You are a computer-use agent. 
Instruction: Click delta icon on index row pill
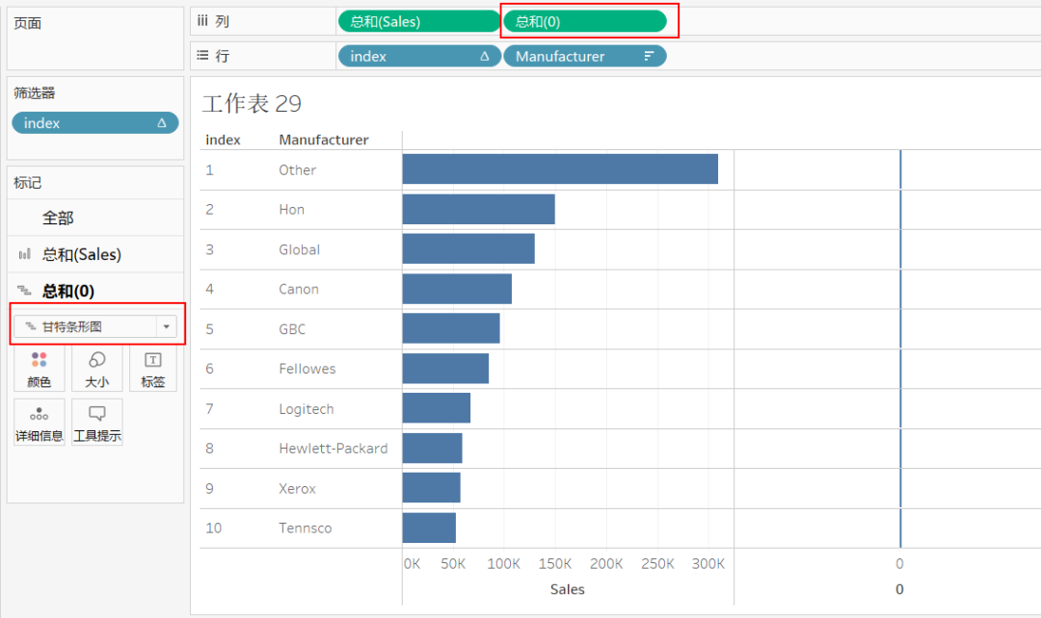[x=485, y=57]
